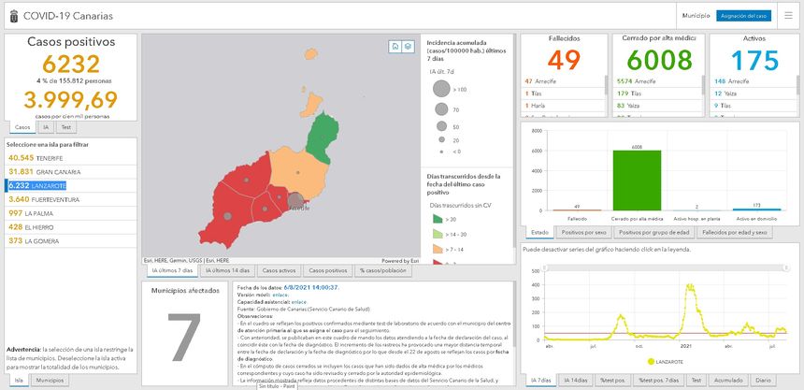The image size is (804, 390).
Task: Select the LANZAROTE island row
Action: coord(71,186)
